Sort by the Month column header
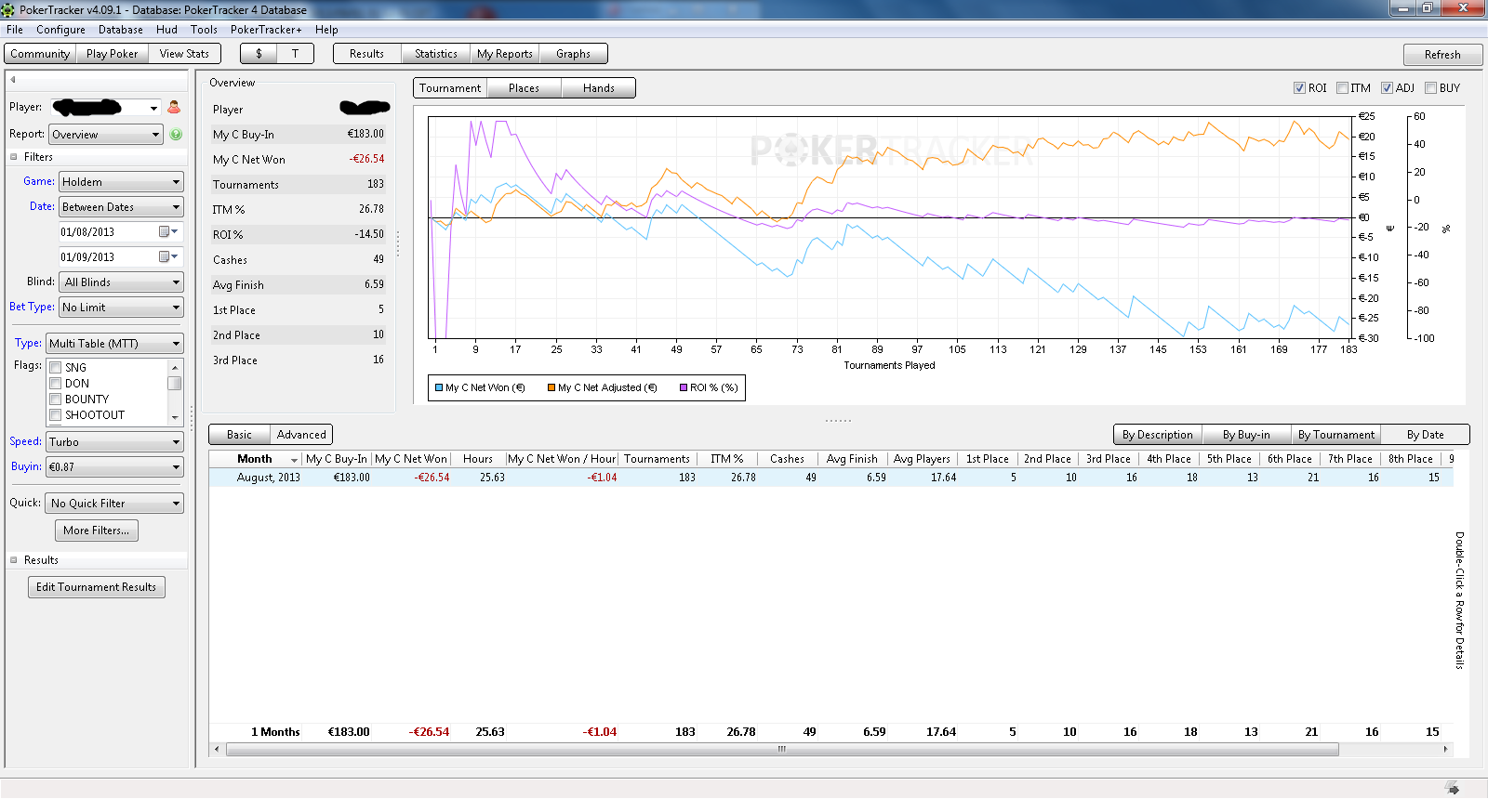 pyautogui.click(x=256, y=459)
